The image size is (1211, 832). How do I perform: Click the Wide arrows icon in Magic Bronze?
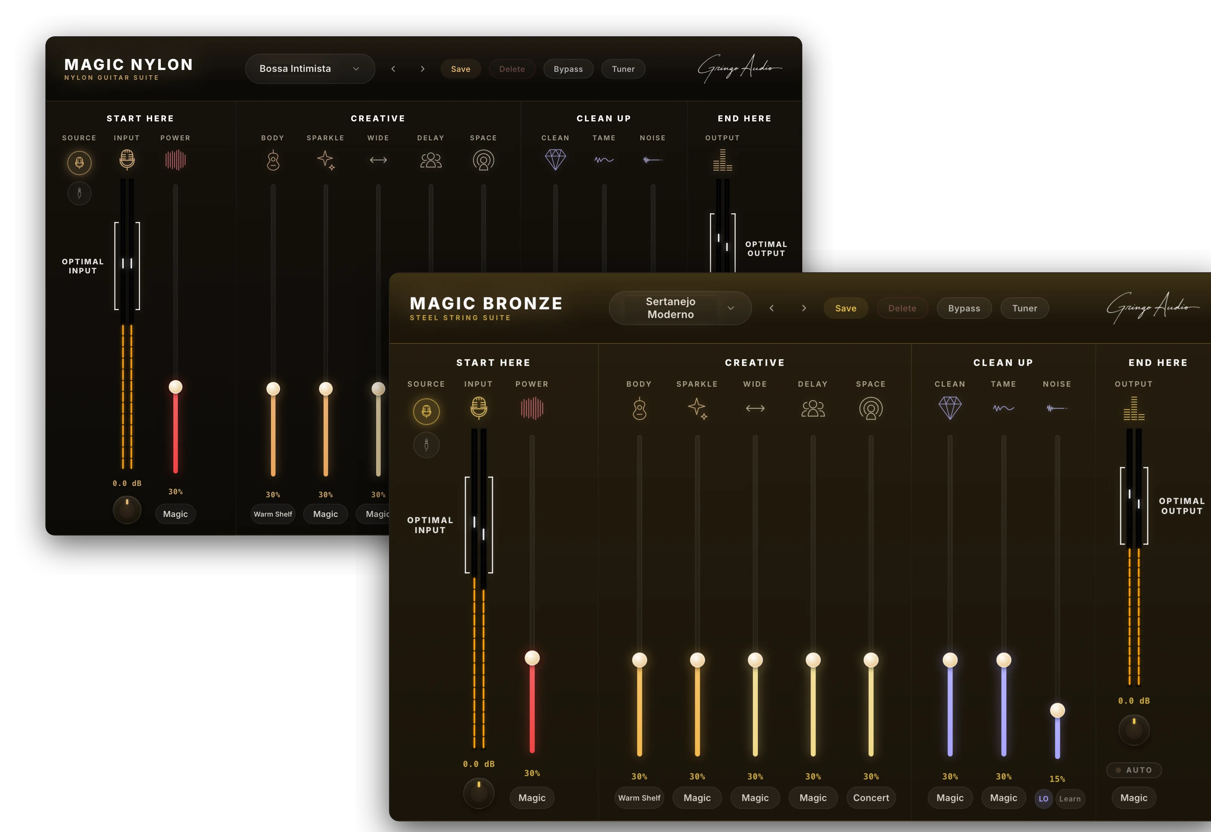(x=755, y=408)
